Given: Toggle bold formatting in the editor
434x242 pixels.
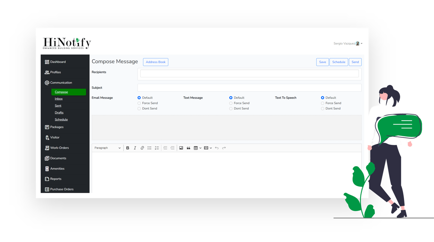Looking at the screenshot, I should 128,148.
